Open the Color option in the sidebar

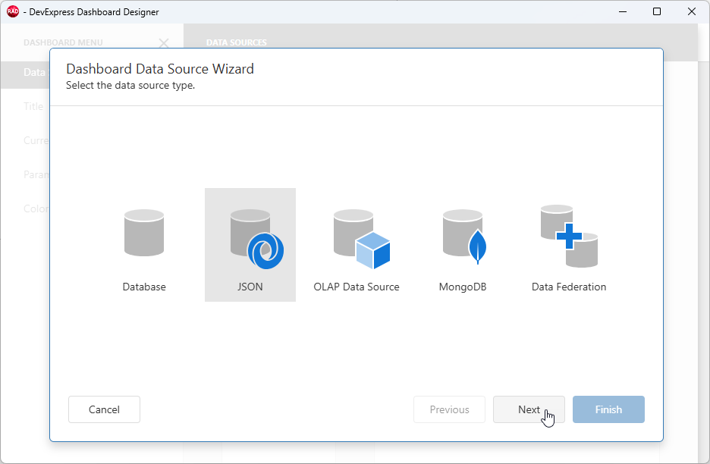coord(35,208)
